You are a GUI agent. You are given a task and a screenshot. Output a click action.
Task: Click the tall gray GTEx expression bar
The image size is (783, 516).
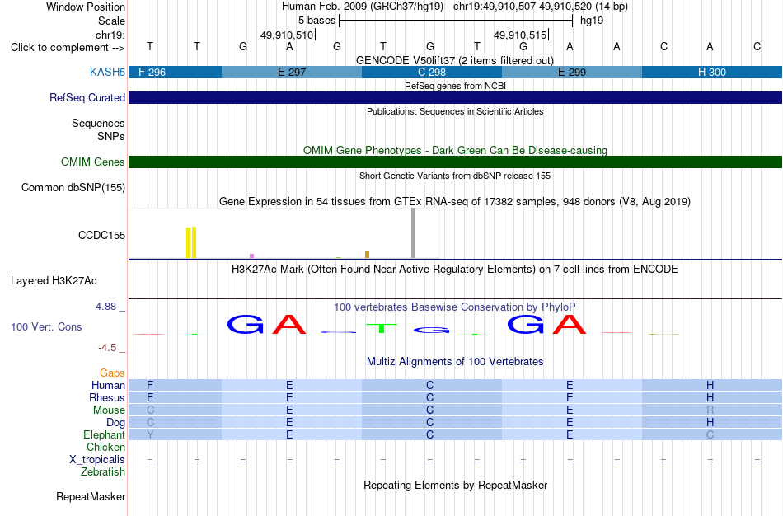tap(413, 233)
